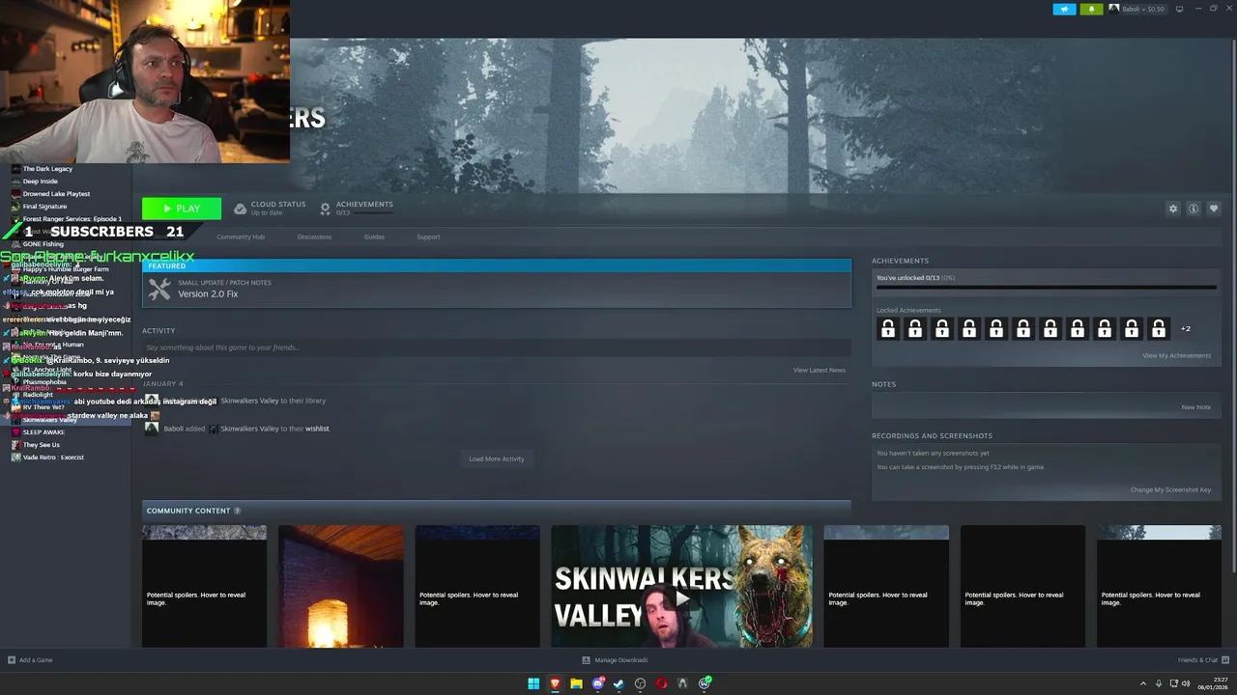Click the Baboli profile avatar
1237x695 pixels.
point(1114,9)
